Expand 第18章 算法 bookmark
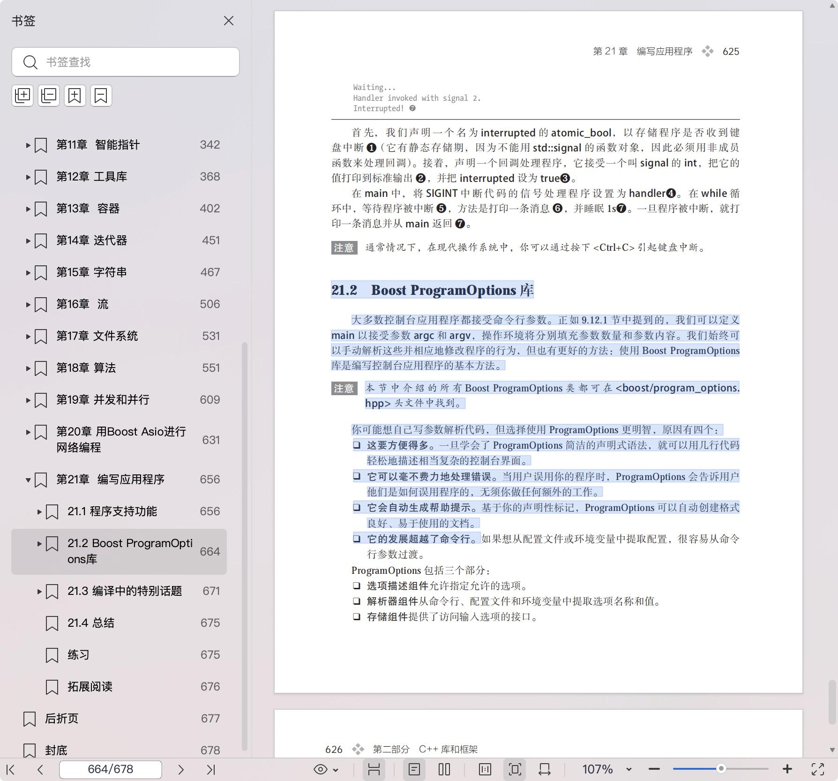 pyautogui.click(x=28, y=368)
